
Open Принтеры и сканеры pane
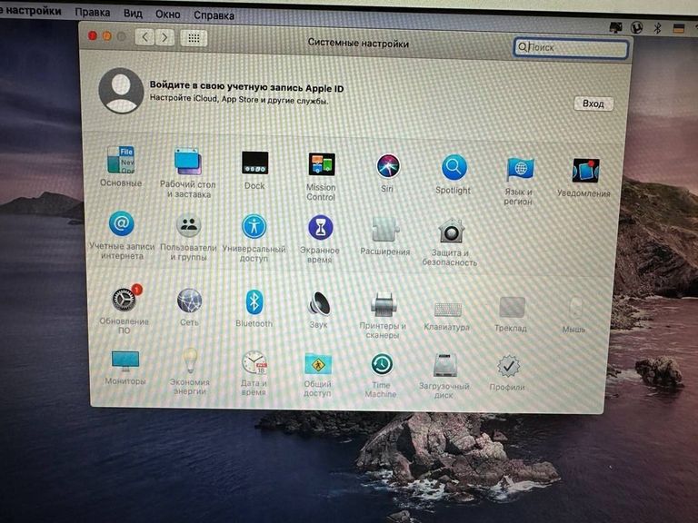click(383, 304)
